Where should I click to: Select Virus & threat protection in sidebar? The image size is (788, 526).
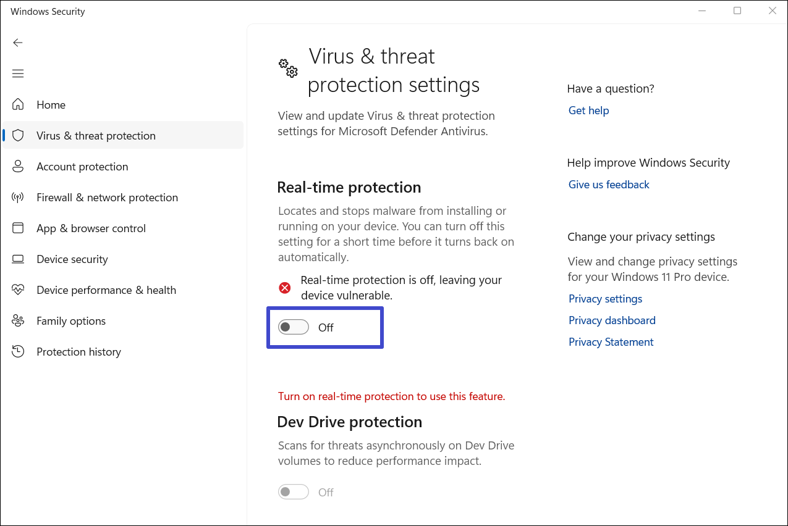click(x=96, y=136)
